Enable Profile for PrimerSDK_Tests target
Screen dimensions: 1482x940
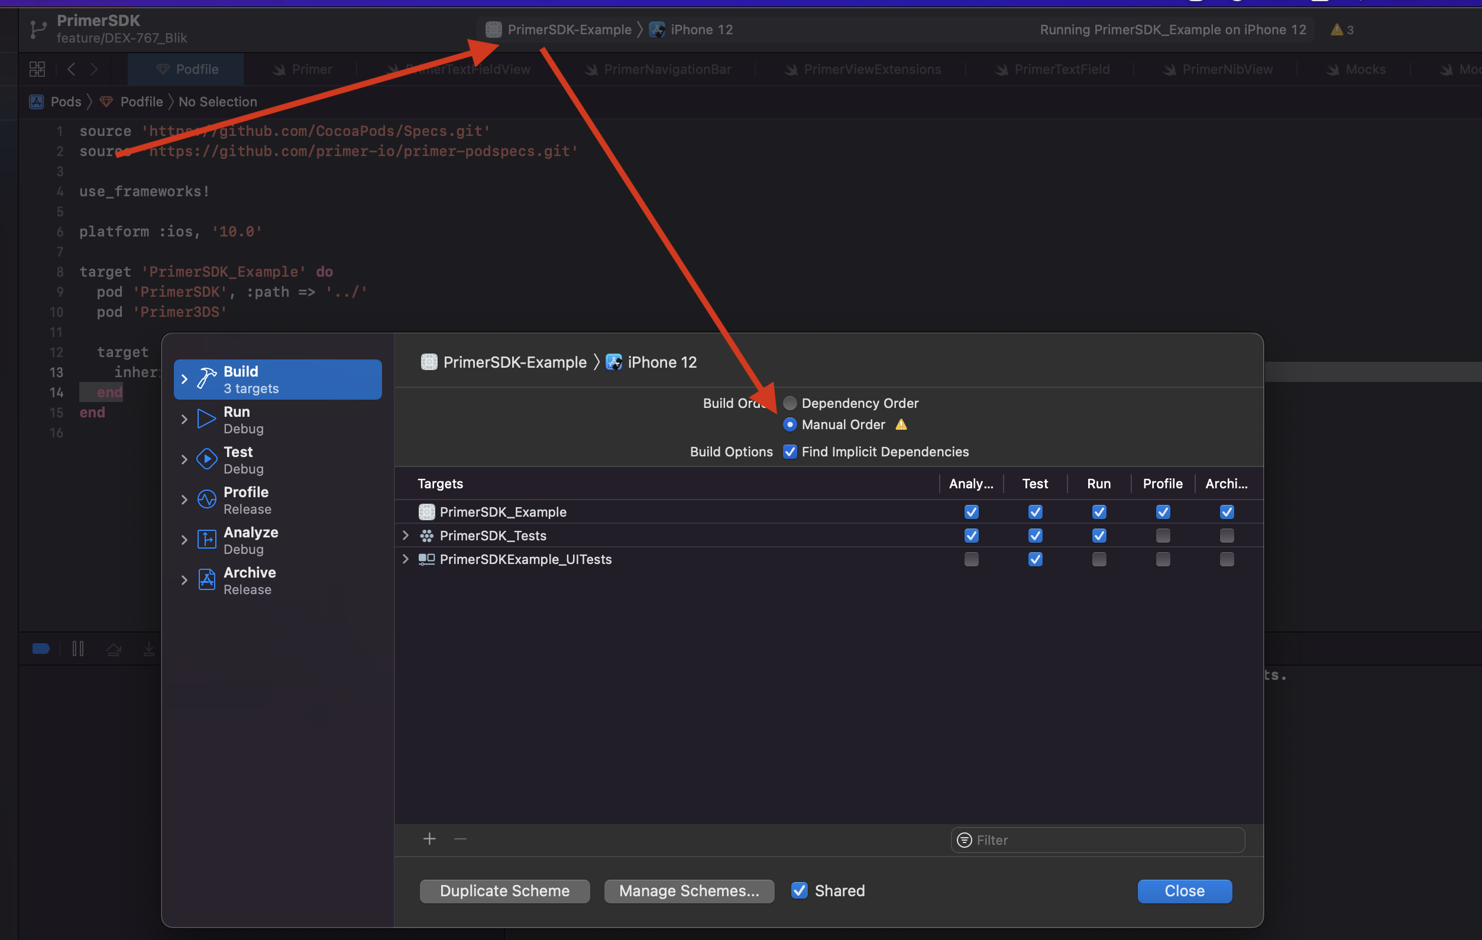tap(1163, 535)
